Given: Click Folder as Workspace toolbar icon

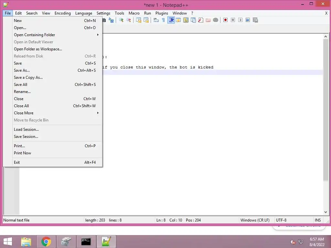Looking at the screenshot, I should [x=208, y=20].
